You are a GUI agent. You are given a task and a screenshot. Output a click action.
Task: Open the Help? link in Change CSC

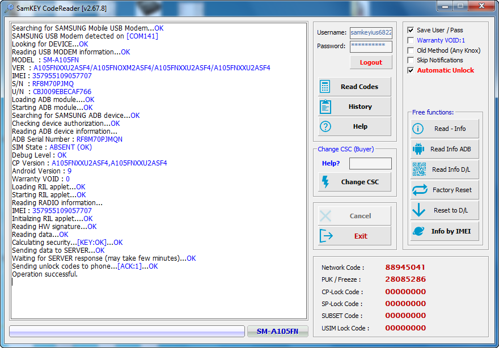tap(331, 163)
